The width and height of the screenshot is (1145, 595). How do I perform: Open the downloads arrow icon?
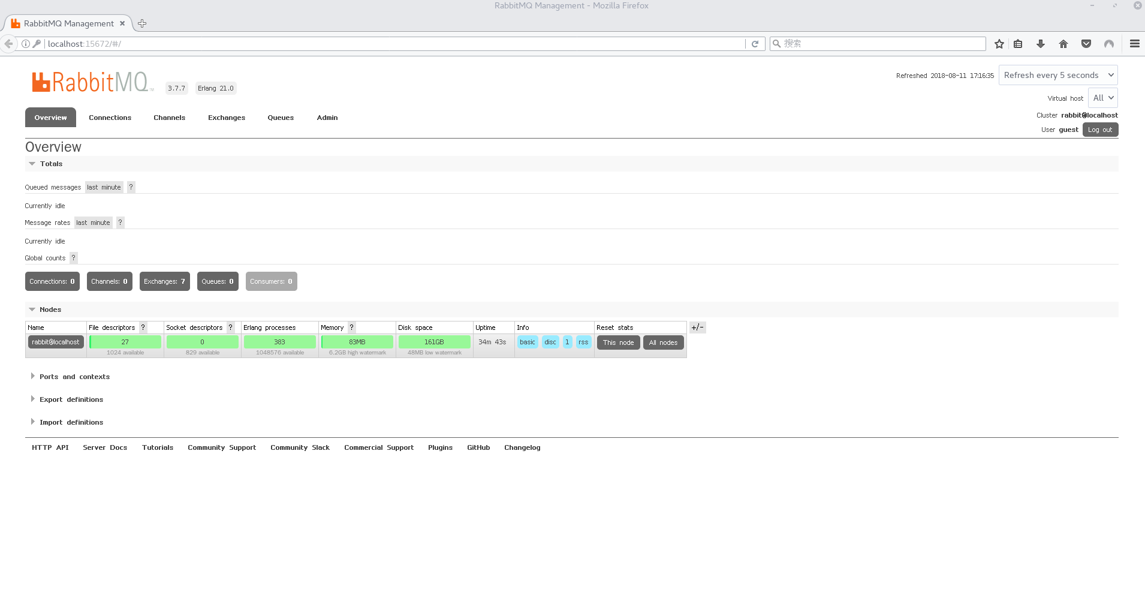(1041, 44)
